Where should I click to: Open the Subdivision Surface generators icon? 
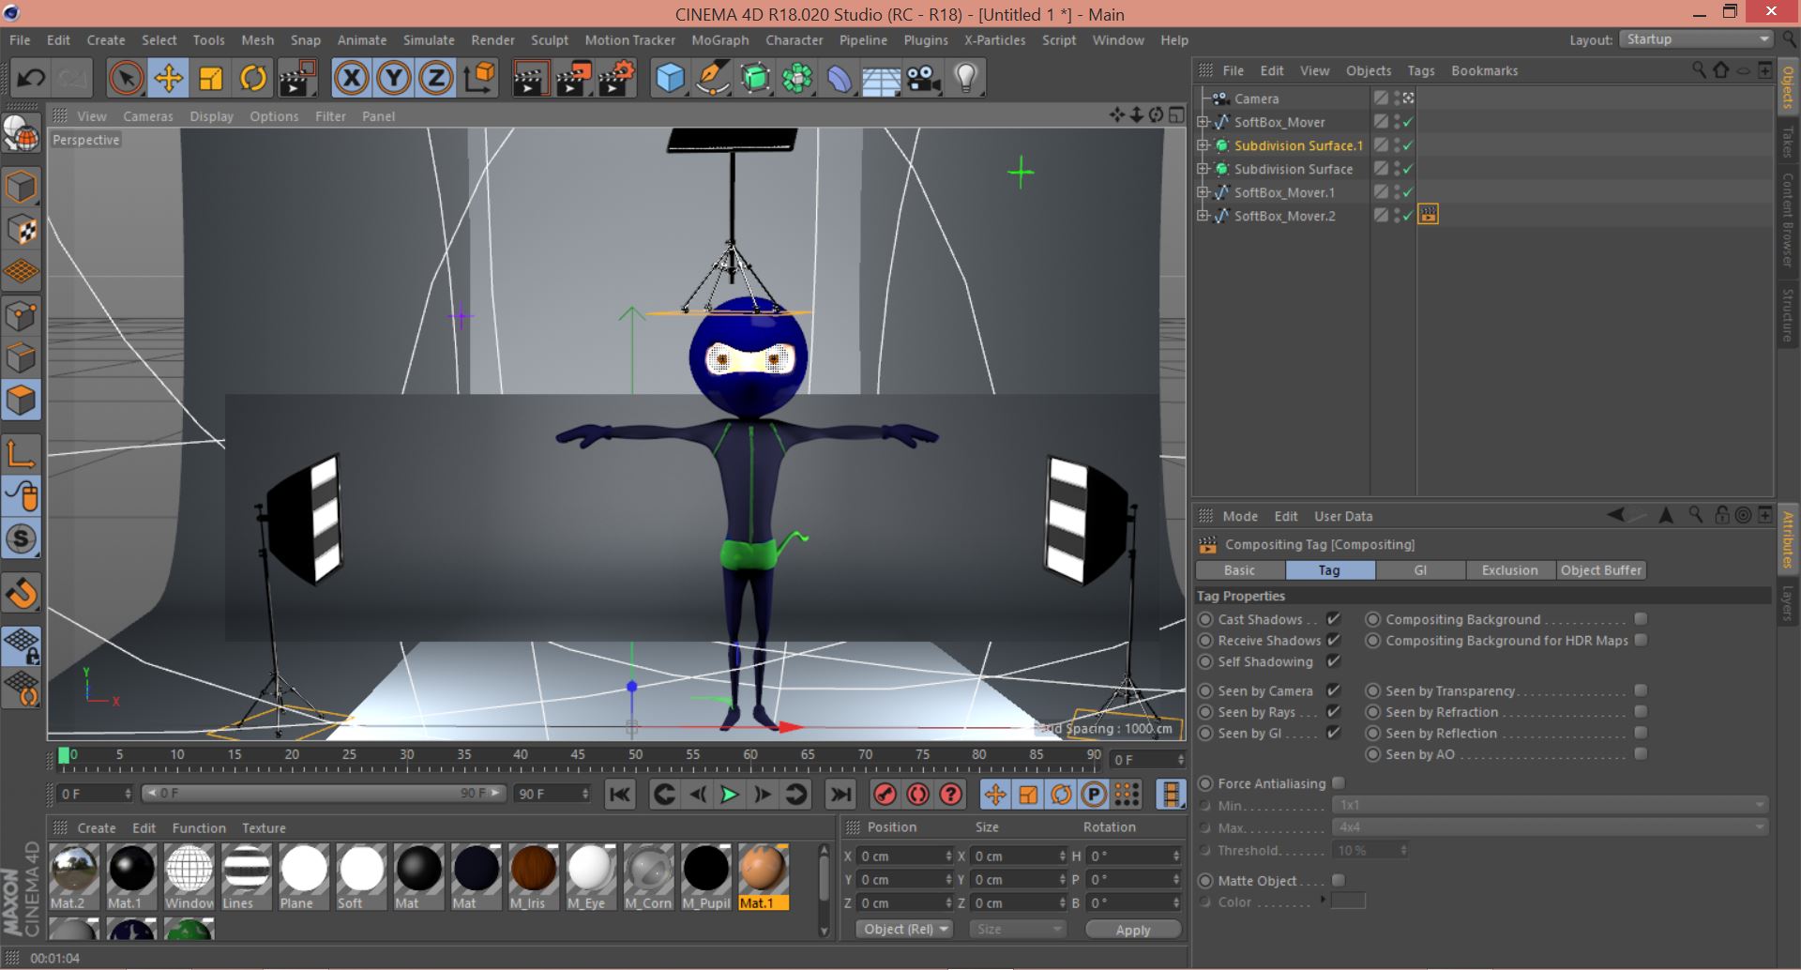pos(755,79)
